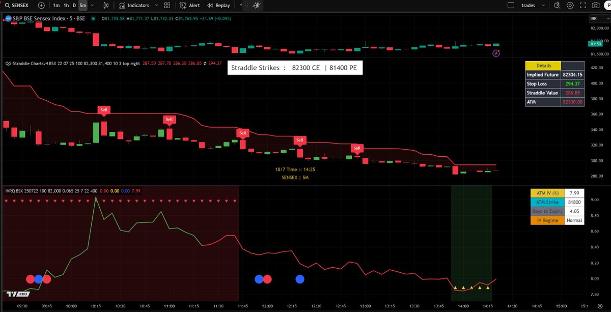The height and width of the screenshot is (312, 611).
Task: Click the Straddle Value 286.85 cell
Action: point(572,93)
